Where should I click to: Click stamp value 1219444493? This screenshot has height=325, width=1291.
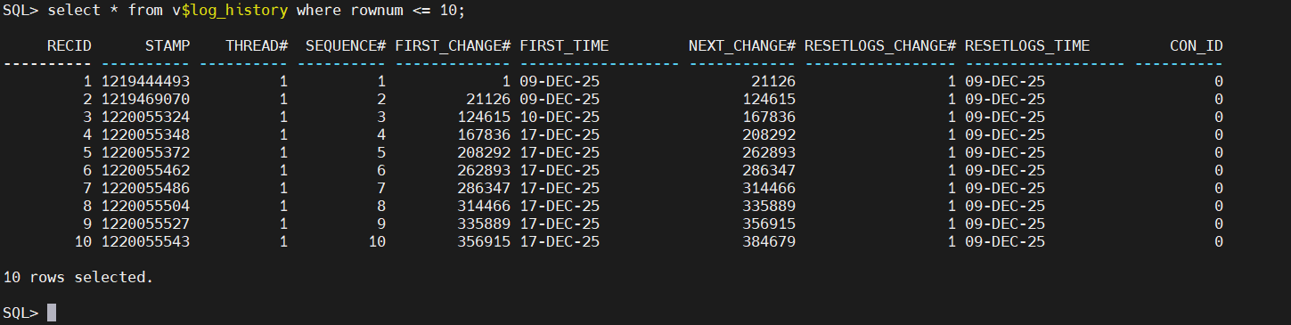click(145, 81)
